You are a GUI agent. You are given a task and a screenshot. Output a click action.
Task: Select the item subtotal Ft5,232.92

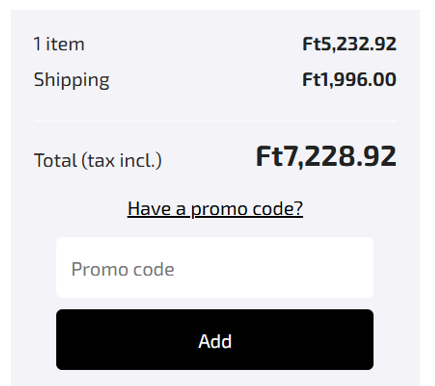click(x=349, y=44)
